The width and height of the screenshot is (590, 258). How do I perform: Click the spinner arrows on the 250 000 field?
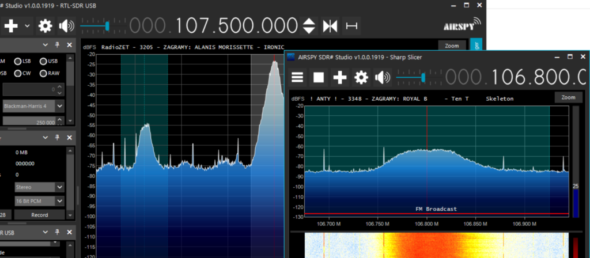click(60, 122)
